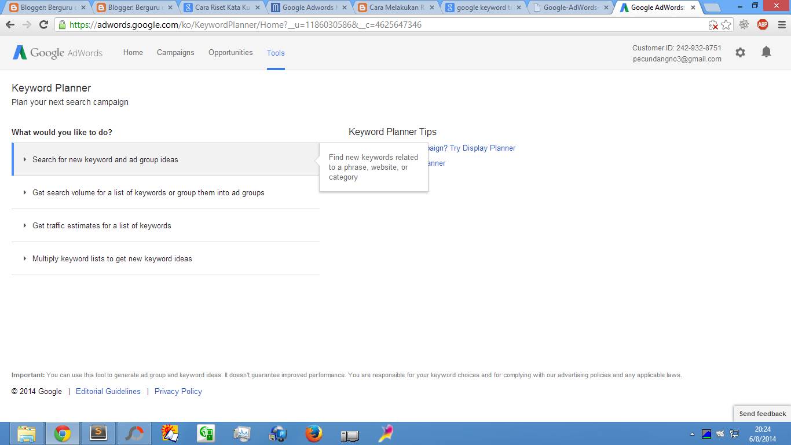Open File Explorer from the taskbar
This screenshot has height=445, width=791.
coord(27,433)
